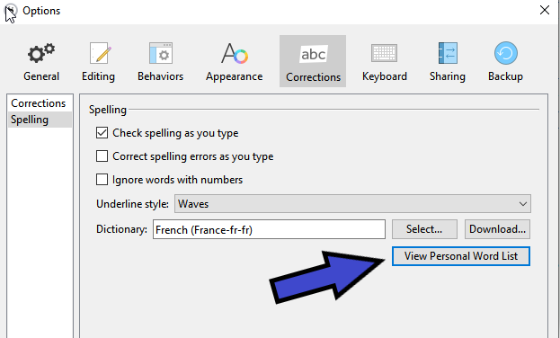Click the Select... dictionary button
Screen dimensions: 560x338
tap(424, 229)
